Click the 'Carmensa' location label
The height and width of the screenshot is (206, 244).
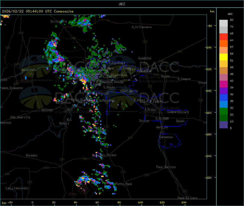(166, 137)
